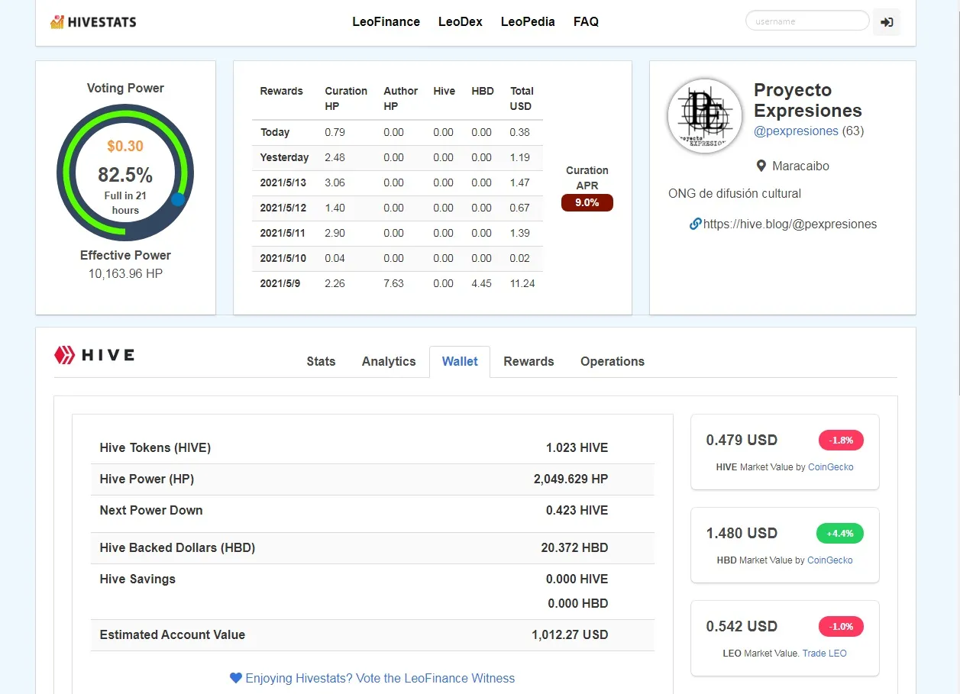Screen dimensions: 960x694
Task: Open LeoPedia in the top navigation
Action: [528, 21]
